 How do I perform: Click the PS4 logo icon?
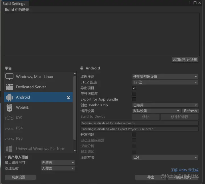click(x=9, y=129)
